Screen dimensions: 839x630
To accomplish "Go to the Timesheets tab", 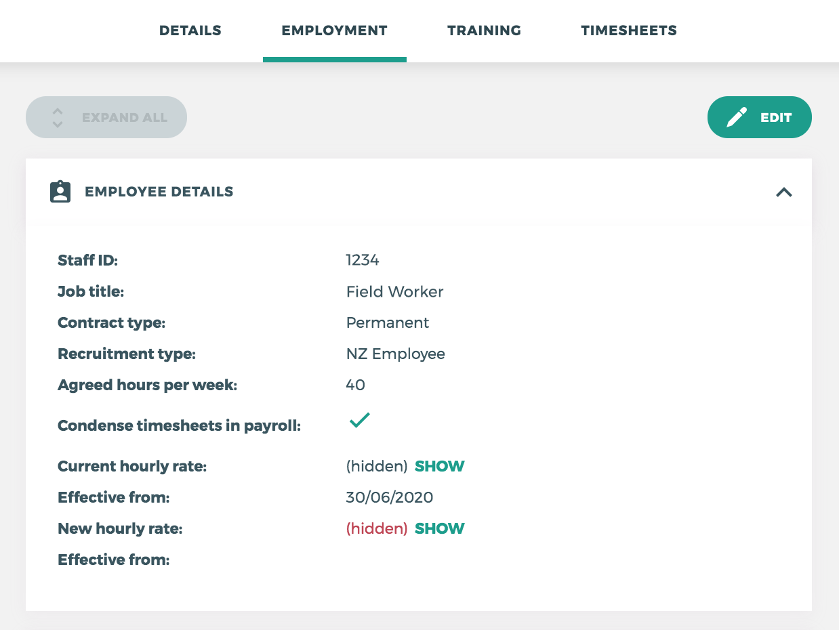I will (x=628, y=30).
